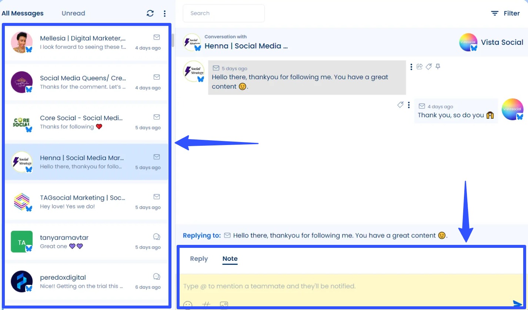This screenshot has width=528, height=310.
Task: Toggle read status on Mellesia's conversation envelope
Action: click(156, 37)
